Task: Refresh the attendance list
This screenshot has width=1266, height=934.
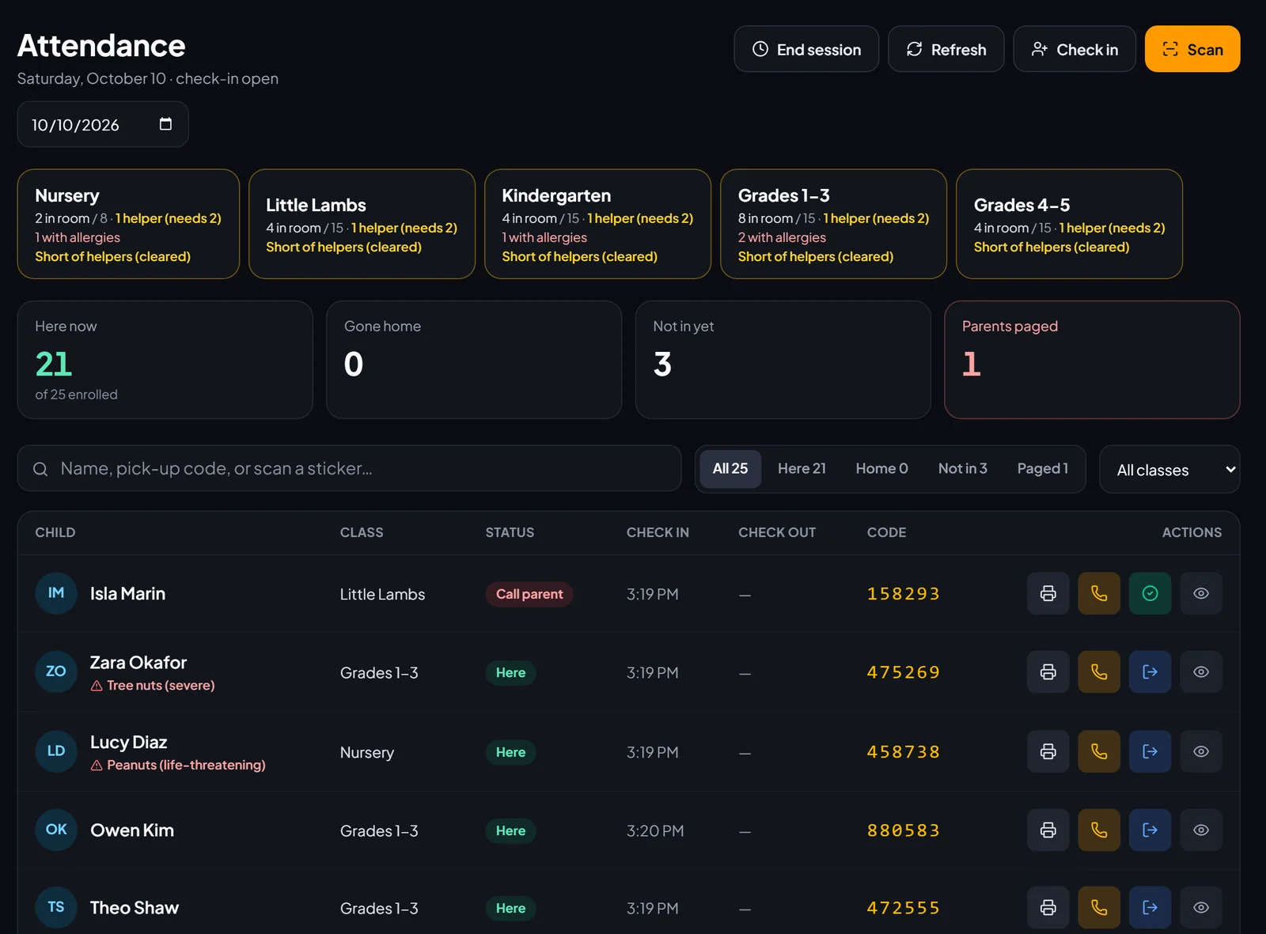Action: point(946,49)
